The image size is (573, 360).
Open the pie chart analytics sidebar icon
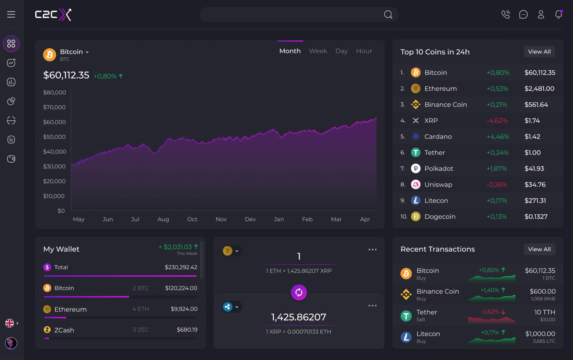point(11,101)
